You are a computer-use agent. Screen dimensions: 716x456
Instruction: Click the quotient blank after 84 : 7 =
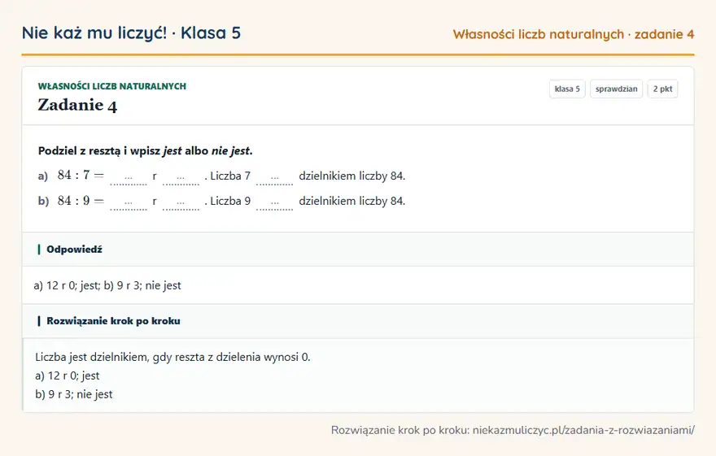pos(129,177)
